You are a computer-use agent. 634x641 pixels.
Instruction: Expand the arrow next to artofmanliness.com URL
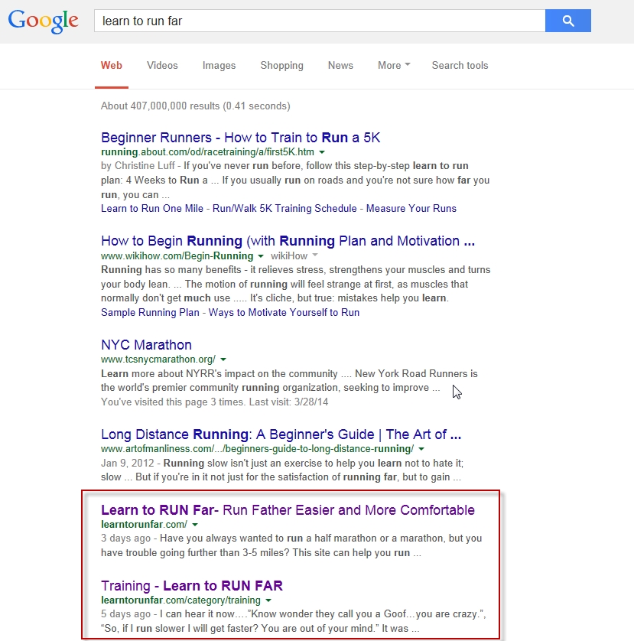tap(421, 449)
